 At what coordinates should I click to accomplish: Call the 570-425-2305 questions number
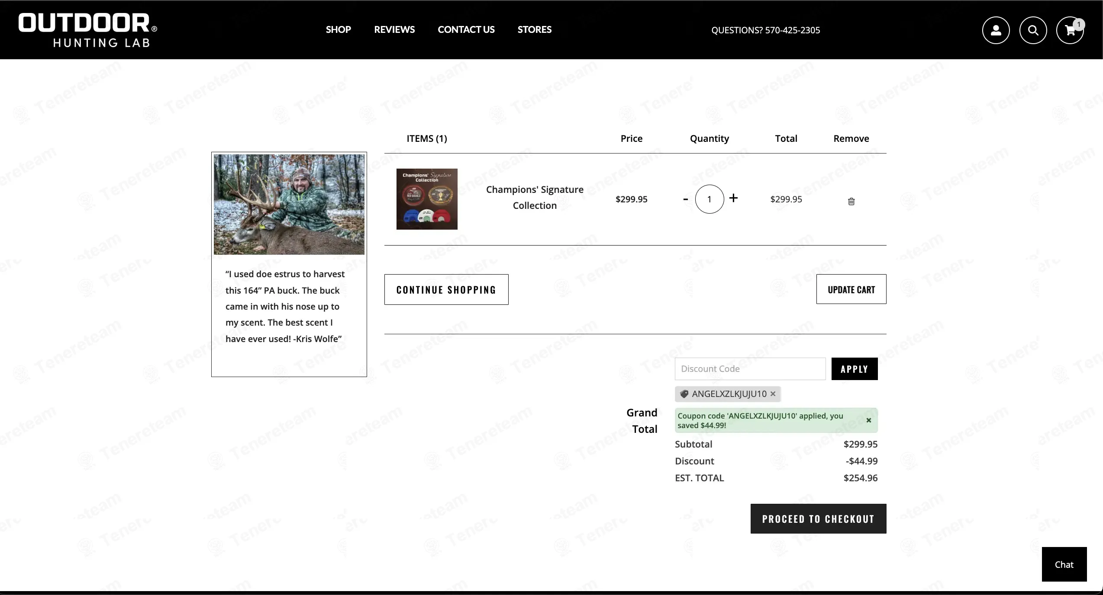792,30
